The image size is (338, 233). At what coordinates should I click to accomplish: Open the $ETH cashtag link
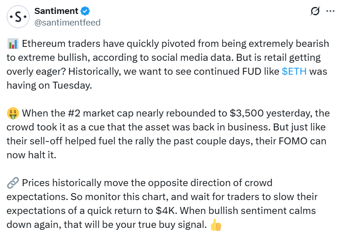(x=294, y=72)
